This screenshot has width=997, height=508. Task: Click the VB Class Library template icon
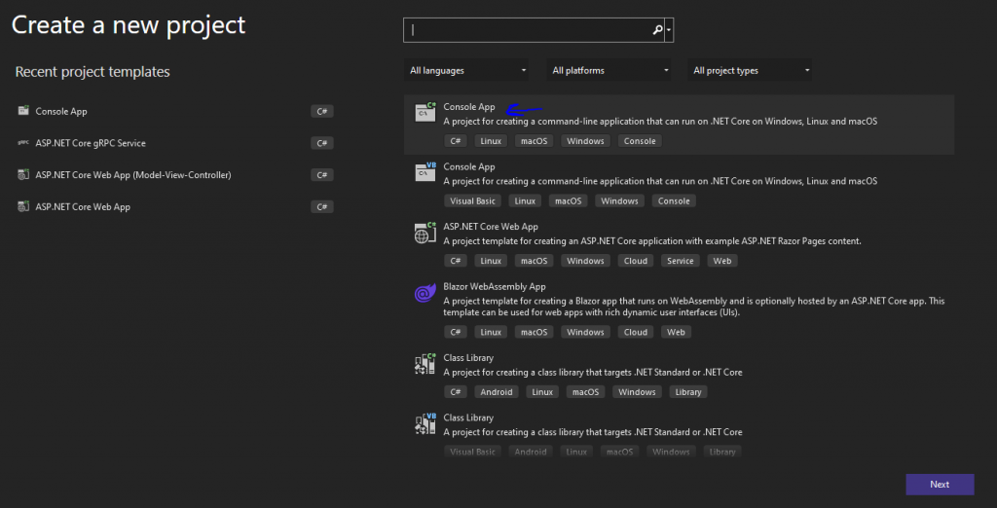point(425,423)
